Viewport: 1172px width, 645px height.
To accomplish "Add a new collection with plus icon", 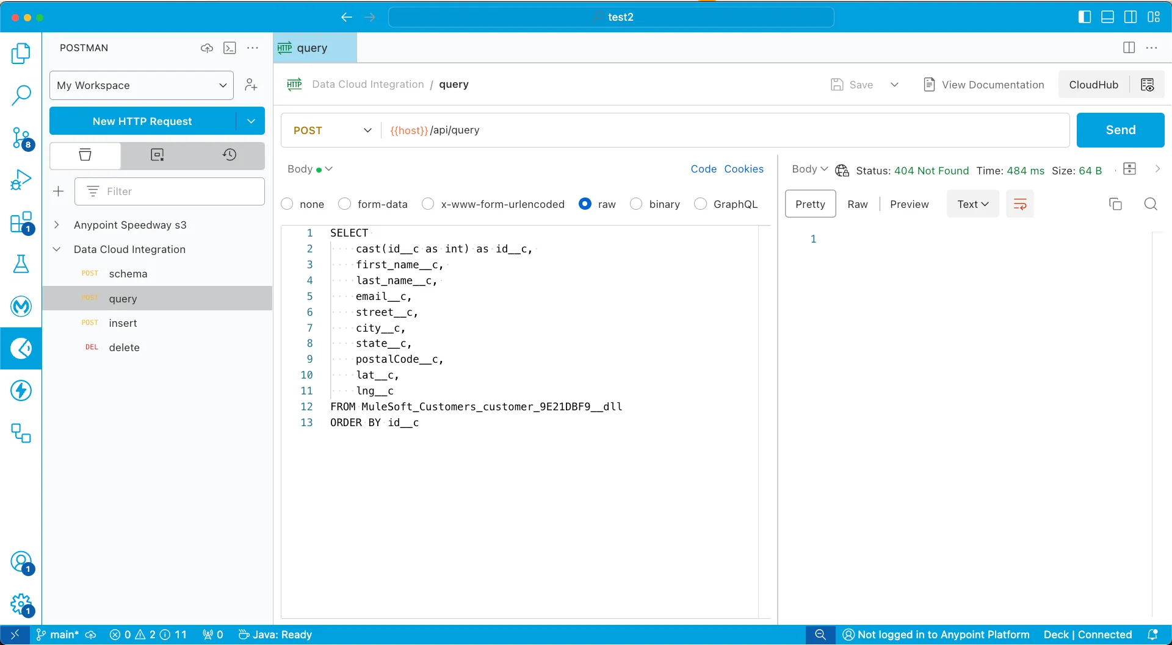I will tap(59, 191).
